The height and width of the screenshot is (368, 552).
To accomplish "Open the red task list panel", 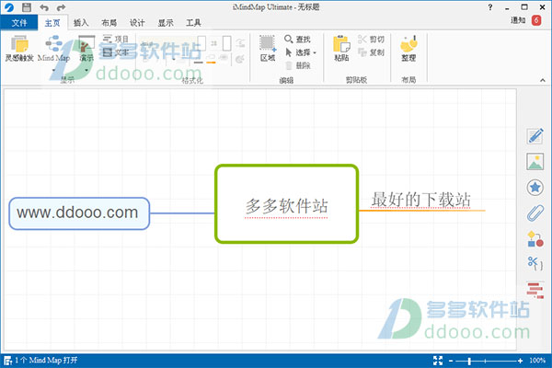I will [535, 290].
